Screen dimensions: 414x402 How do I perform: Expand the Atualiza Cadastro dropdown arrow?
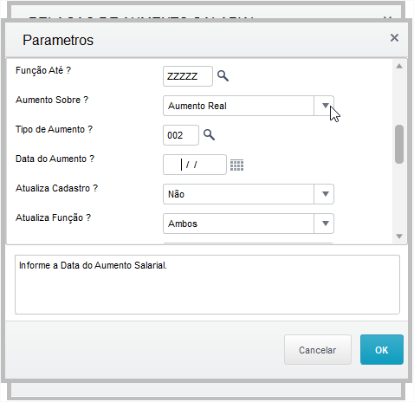tap(325, 194)
